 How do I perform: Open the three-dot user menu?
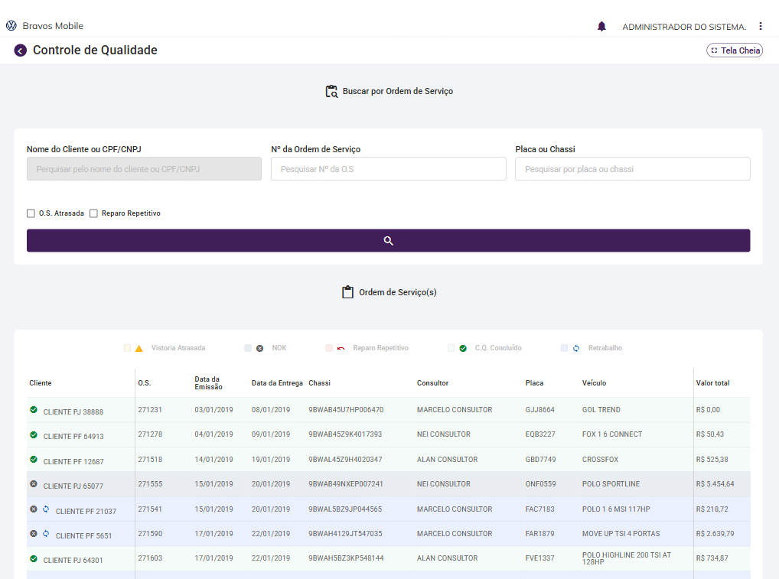coord(760,26)
